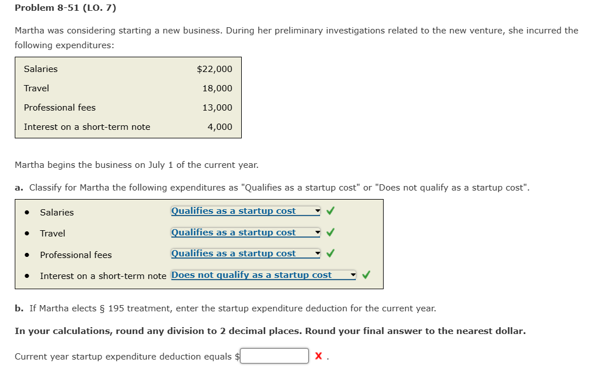Screen dimensions: 597x372
Task: Click the green checkmark beside Travel answer
Action: 330,231
